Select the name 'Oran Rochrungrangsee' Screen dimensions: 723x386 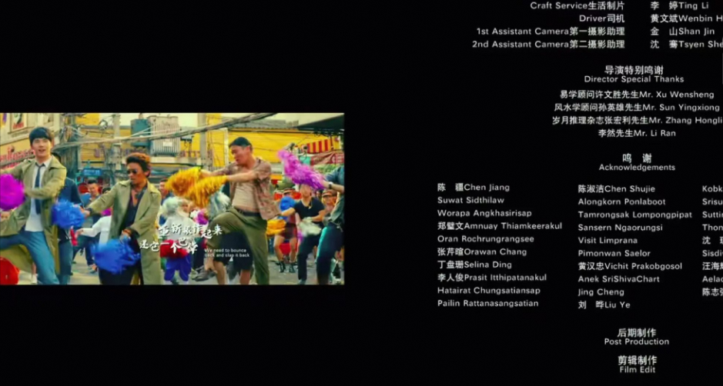click(x=485, y=239)
